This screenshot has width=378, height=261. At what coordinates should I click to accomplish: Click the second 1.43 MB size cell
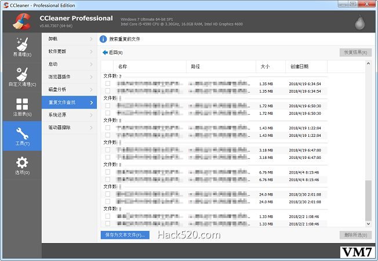tap(266, 136)
